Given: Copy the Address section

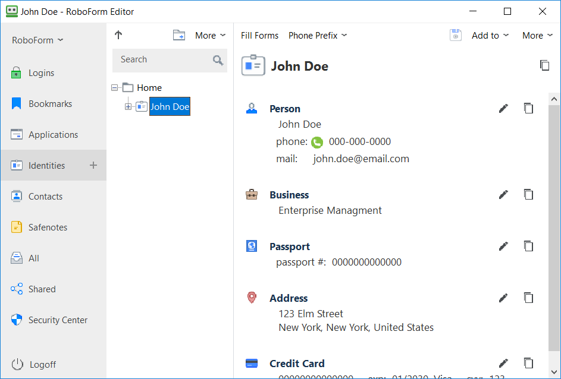Looking at the screenshot, I should tap(528, 298).
